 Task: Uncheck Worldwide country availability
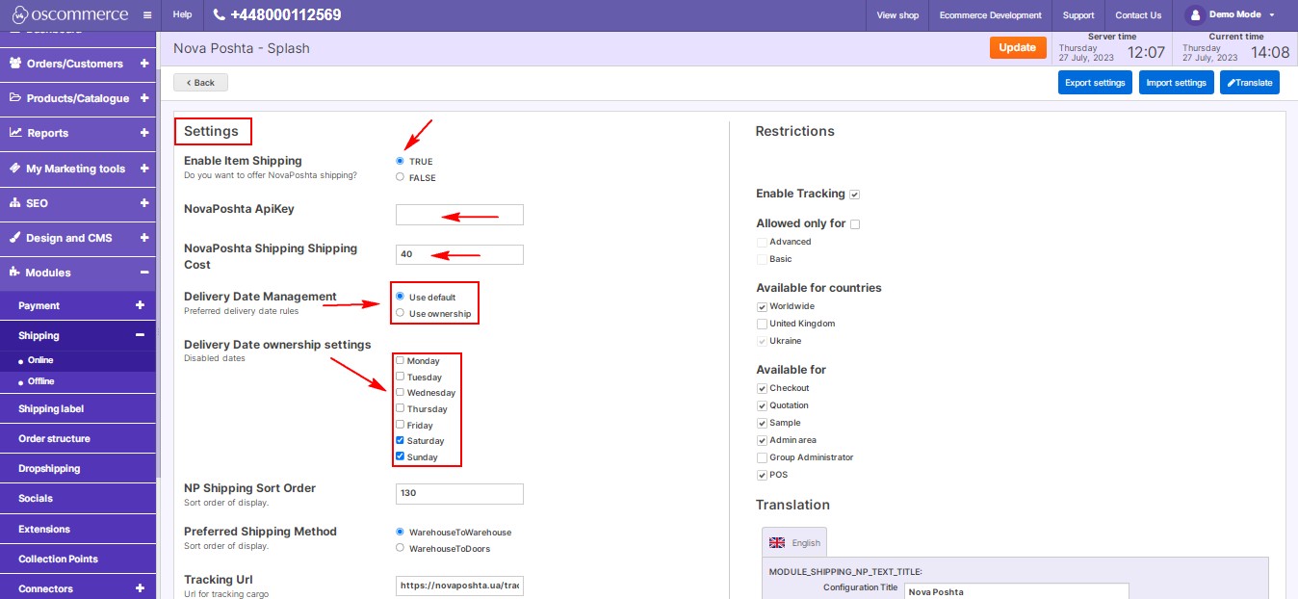(x=763, y=306)
